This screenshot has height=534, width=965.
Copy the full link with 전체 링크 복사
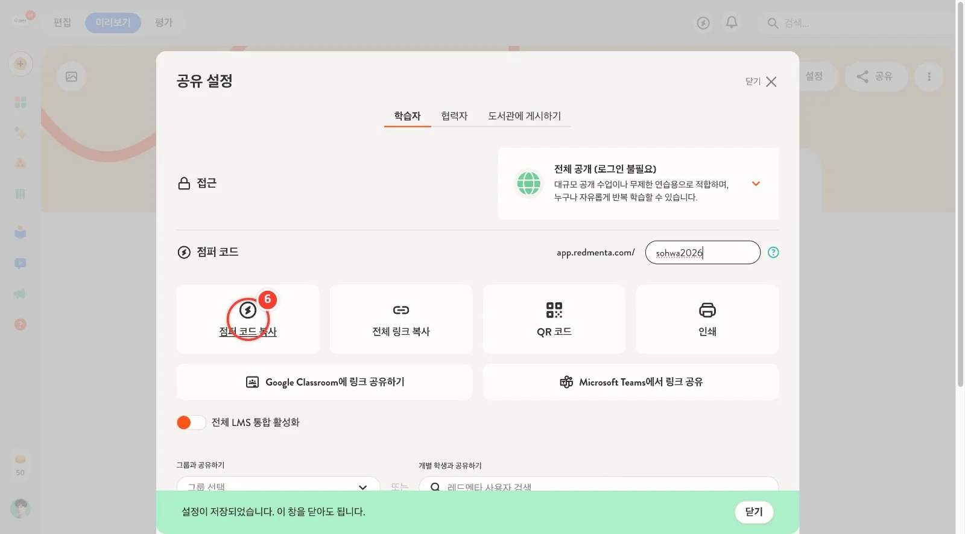pyautogui.click(x=401, y=319)
